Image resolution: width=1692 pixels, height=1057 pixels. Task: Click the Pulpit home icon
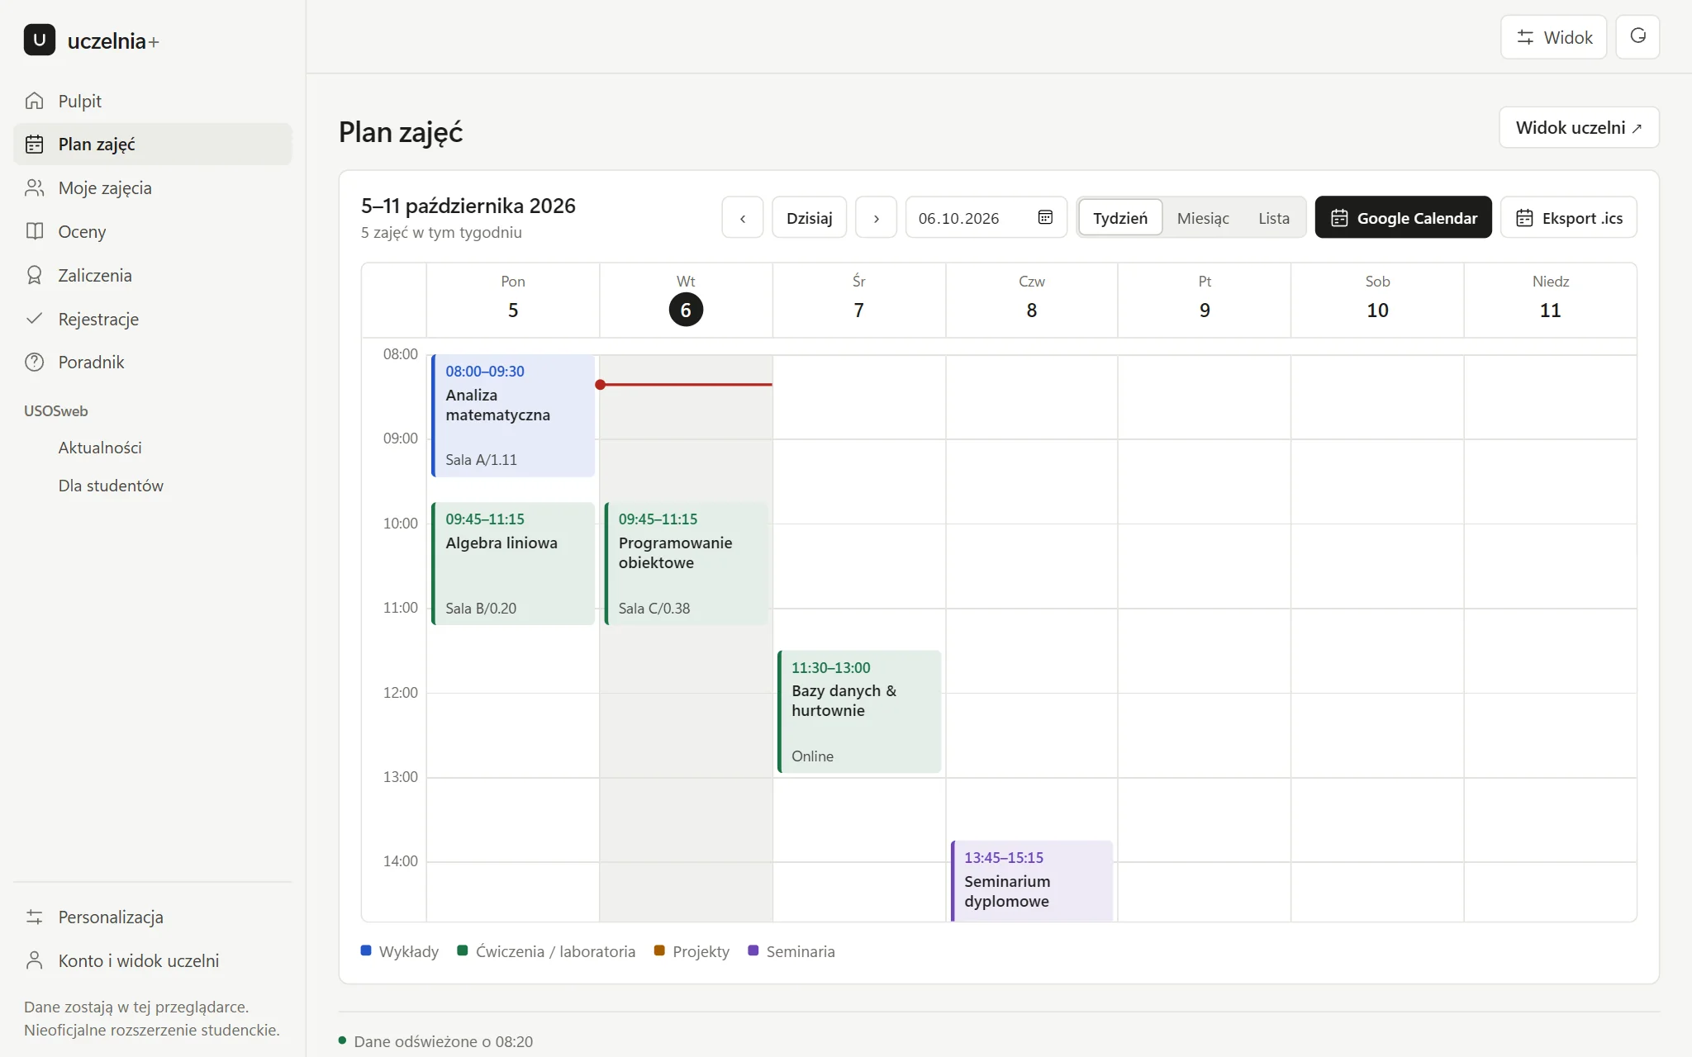(34, 101)
